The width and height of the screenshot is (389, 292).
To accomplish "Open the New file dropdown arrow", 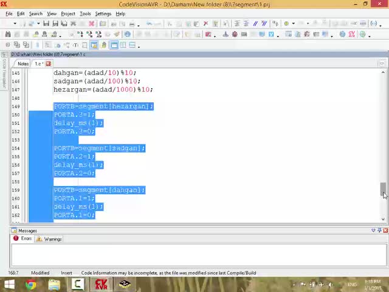I will point(15,24).
